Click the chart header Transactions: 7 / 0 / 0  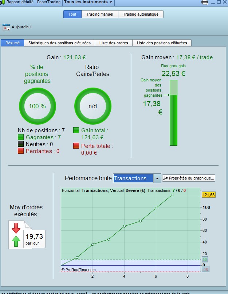(166, 190)
